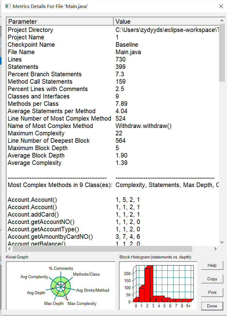Select Line Number of Most Complex Method
227x316 pixels.
click(113, 118)
